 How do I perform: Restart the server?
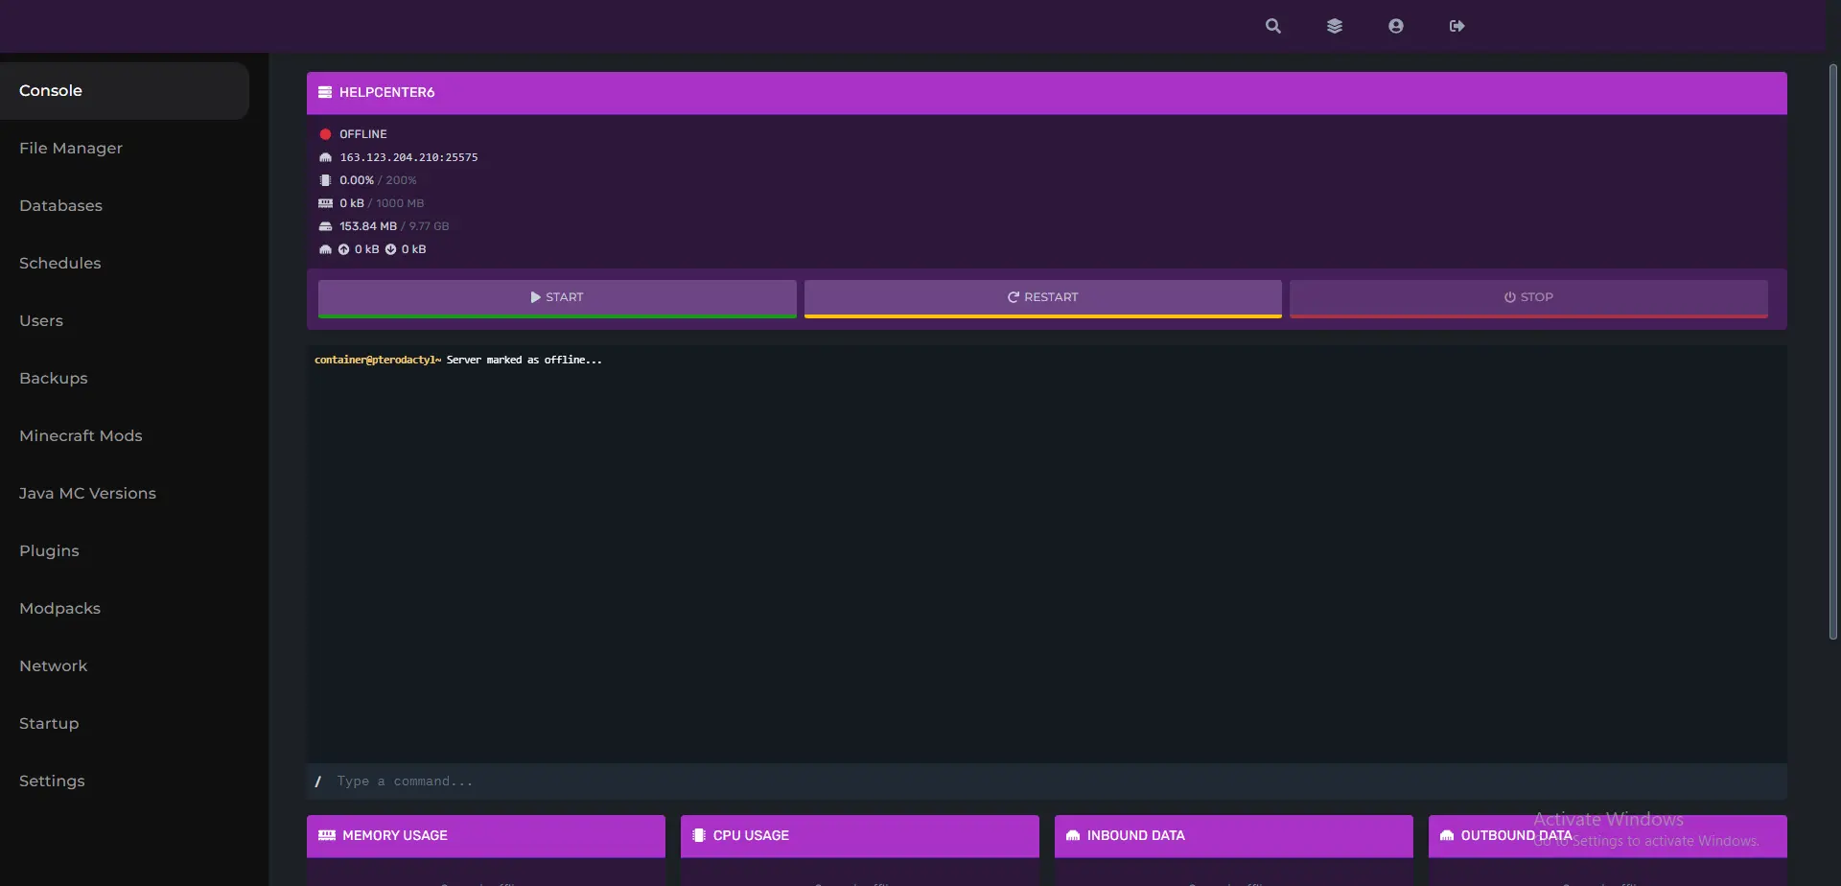pos(1041,297)
